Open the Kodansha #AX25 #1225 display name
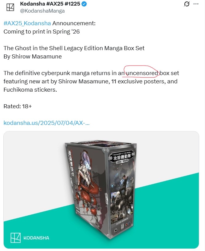The image size is (205, 251). pos(50,4)
